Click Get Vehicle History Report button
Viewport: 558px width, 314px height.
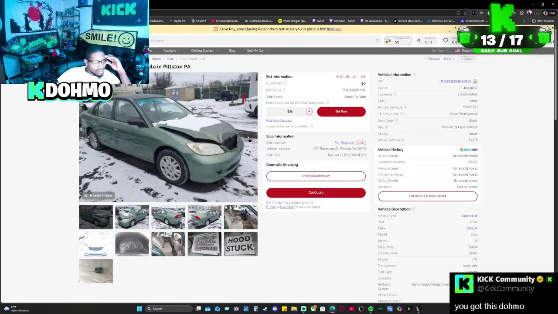[427, 196]
